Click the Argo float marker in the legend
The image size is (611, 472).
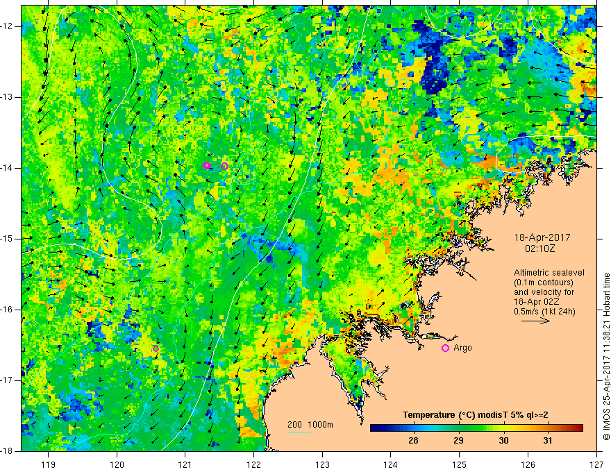click(445, 348)
